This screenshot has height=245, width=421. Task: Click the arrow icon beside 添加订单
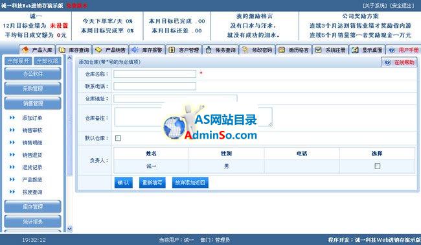click(12, 118)
